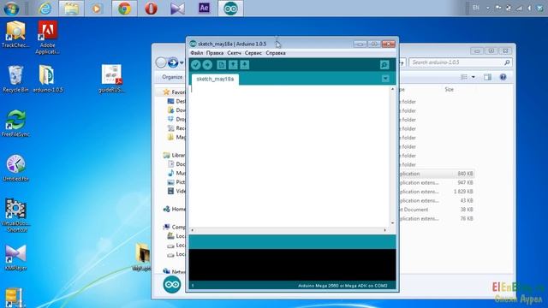Screen dimensions: 548x308
Task: Open the guideRUS PDF desktop file
Action: click(x=111, y=79)
